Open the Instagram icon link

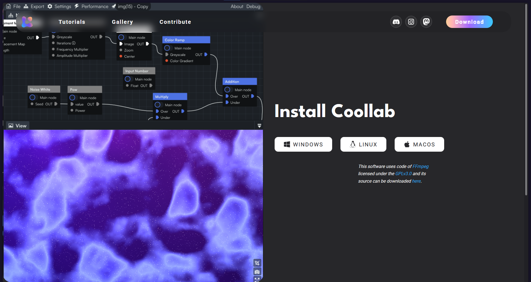tap(411, 22)
